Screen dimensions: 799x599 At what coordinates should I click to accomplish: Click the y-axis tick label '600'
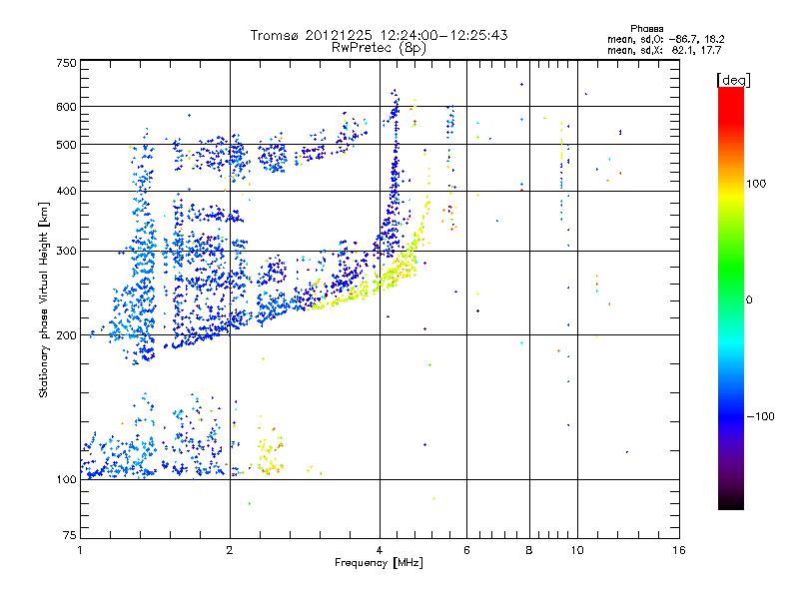click(x=66, y=107)
